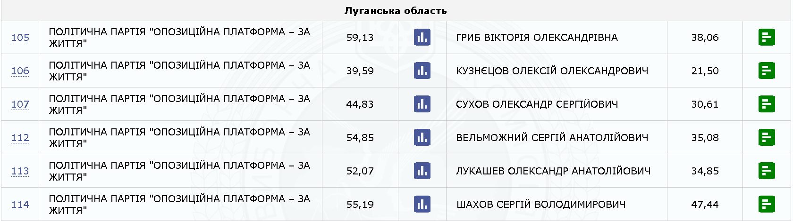Open the blue chart icon for district 106
This screenshot has width=793, height=221.
click(422, 71)
